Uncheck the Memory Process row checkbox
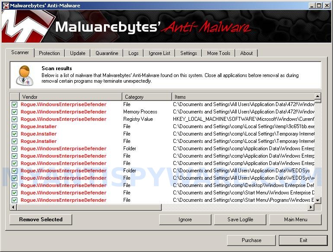The height and width of the screenshot is (252, 333). pyautogui.click(x=14, y=112)
